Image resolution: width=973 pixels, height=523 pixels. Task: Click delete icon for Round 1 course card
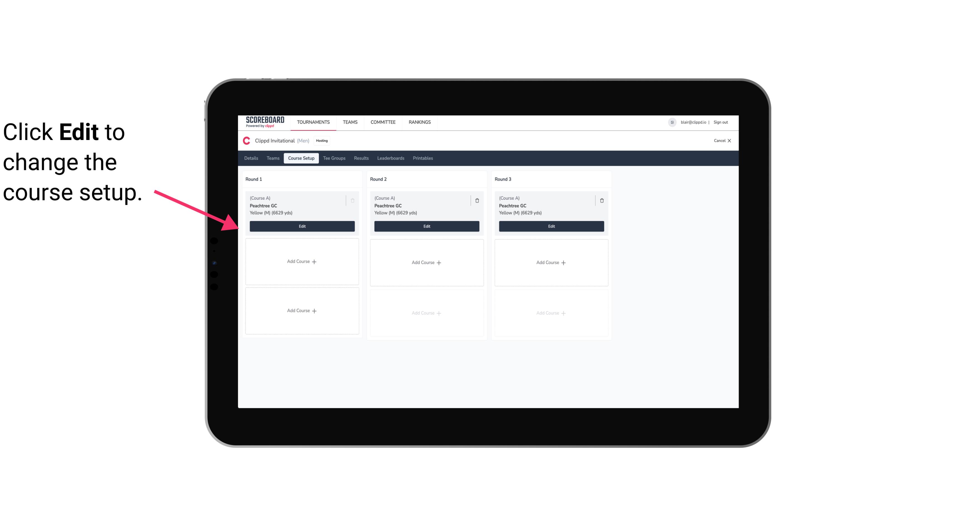[x=353, y=200]
